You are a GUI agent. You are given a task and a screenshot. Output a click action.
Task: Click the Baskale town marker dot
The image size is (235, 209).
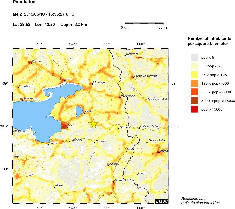108,165
